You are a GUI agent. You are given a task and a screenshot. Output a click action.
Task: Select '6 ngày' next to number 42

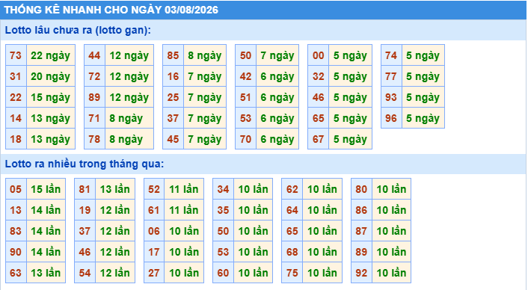277,76
